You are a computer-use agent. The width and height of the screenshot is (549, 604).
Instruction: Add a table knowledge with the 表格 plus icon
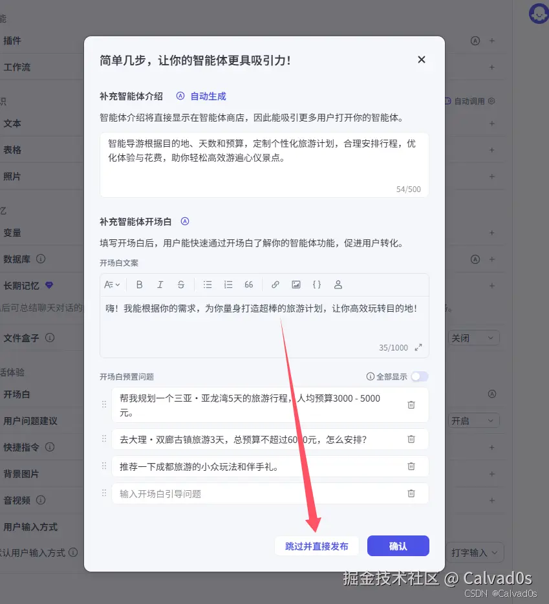[x=492, y=150]
